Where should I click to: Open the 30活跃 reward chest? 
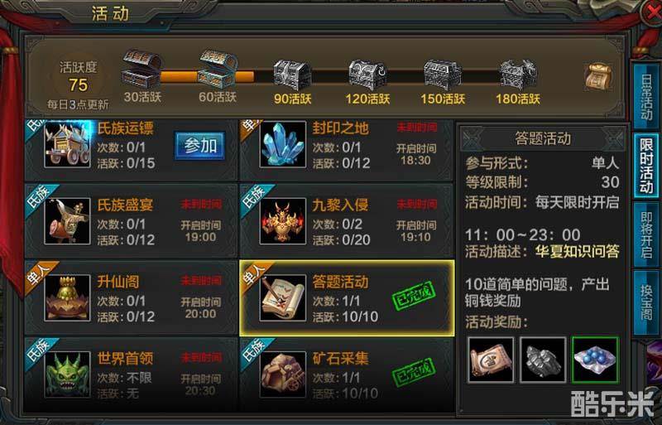[142, 70]
